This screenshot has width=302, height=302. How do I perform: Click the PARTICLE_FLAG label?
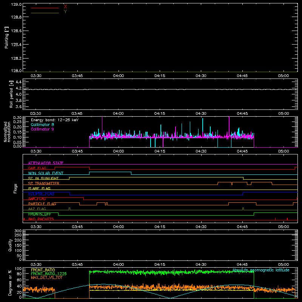tap(42, 204)
